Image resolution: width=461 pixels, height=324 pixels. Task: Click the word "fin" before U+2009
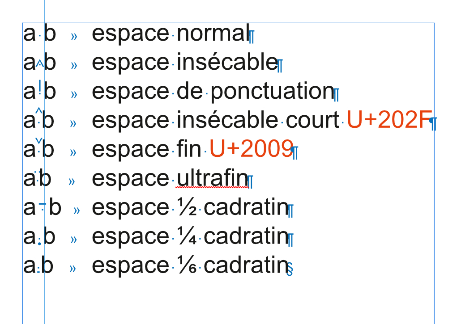[x=189, y=148]
